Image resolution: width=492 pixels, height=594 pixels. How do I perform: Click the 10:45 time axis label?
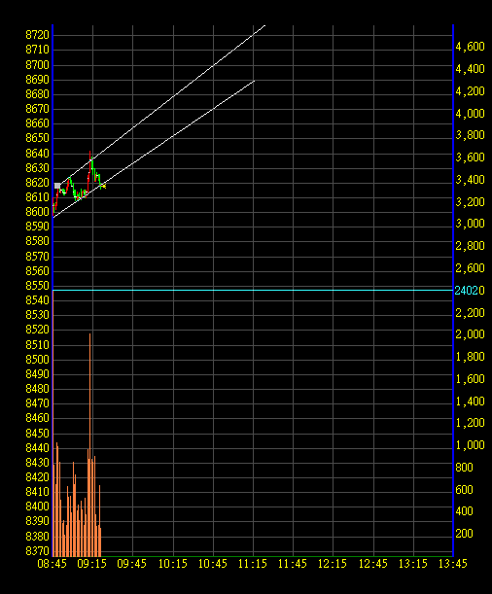pos(213,564)
